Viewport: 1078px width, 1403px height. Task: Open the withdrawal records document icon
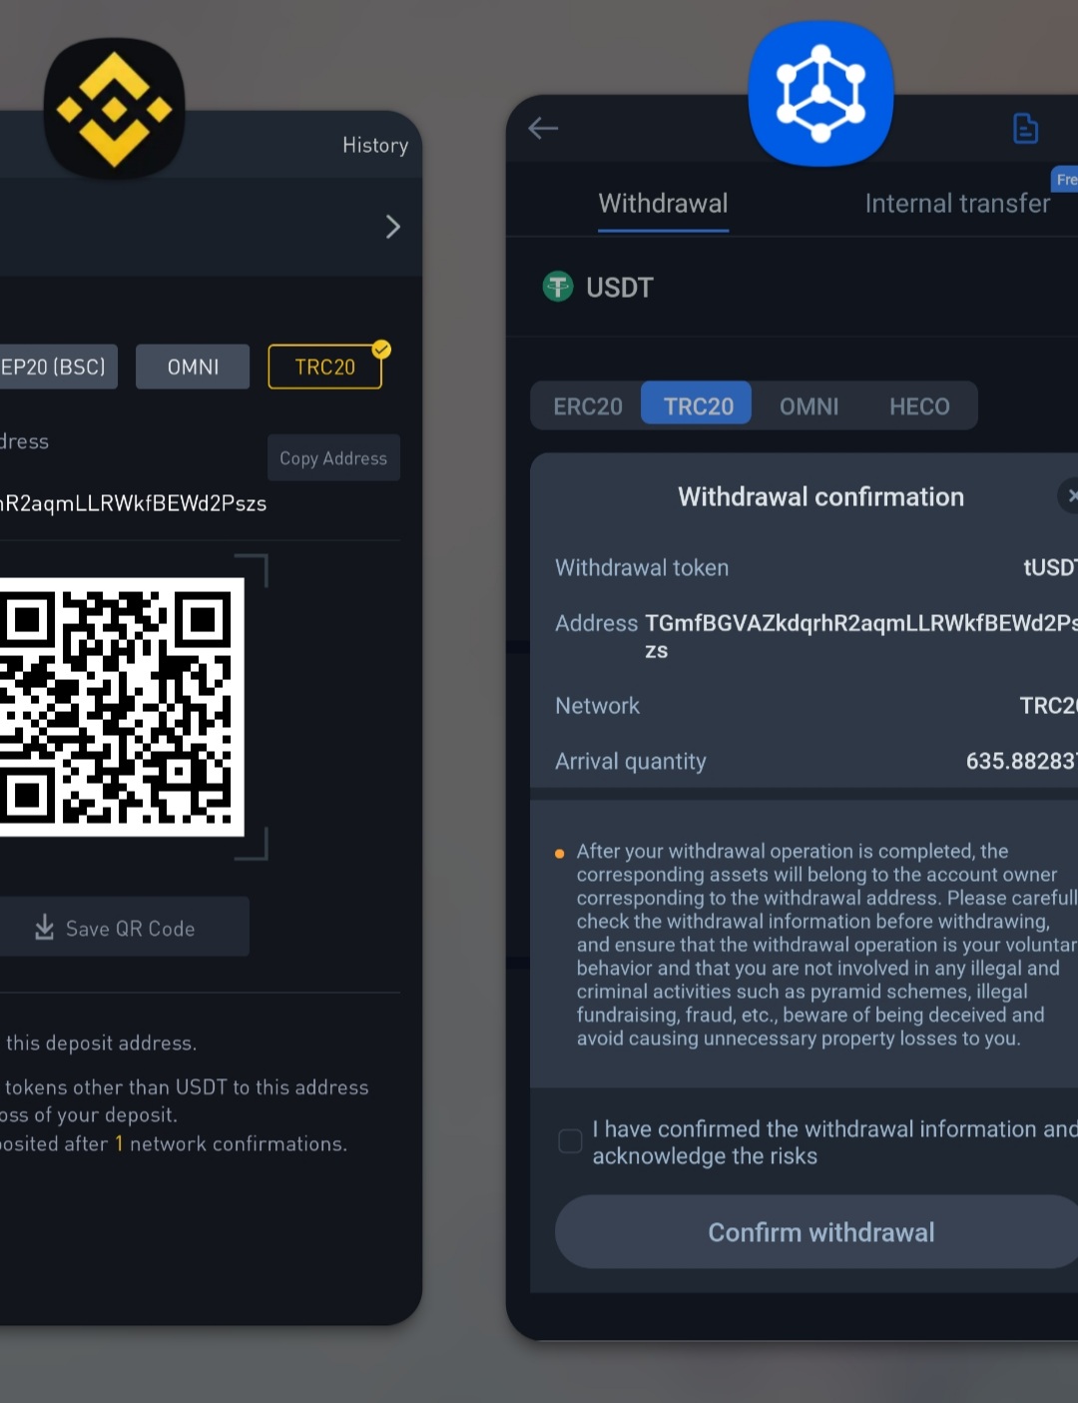[1025, 128]
